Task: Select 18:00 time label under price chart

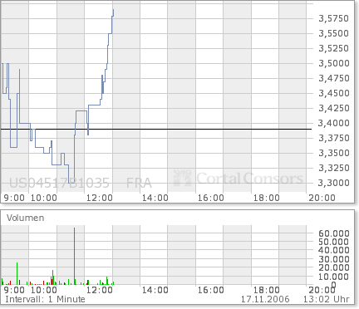Action: [267, 199]
